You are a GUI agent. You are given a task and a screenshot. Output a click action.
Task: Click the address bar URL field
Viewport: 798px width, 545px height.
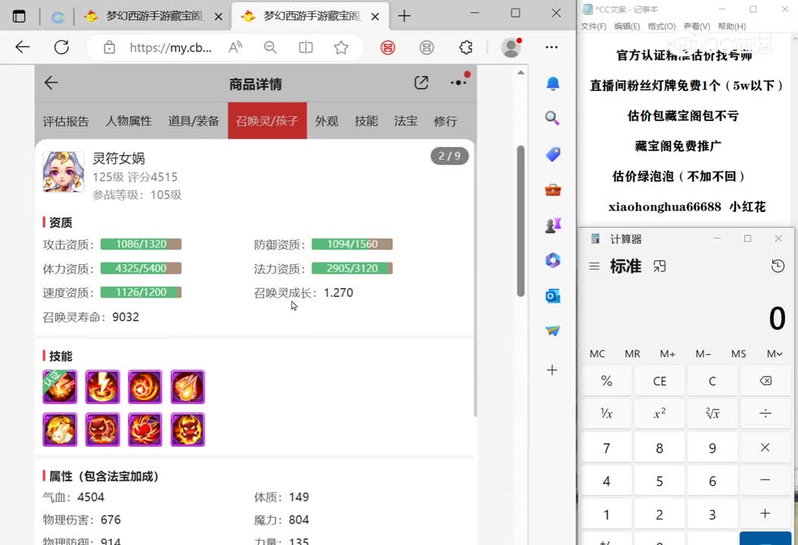[x=170, y=48]
